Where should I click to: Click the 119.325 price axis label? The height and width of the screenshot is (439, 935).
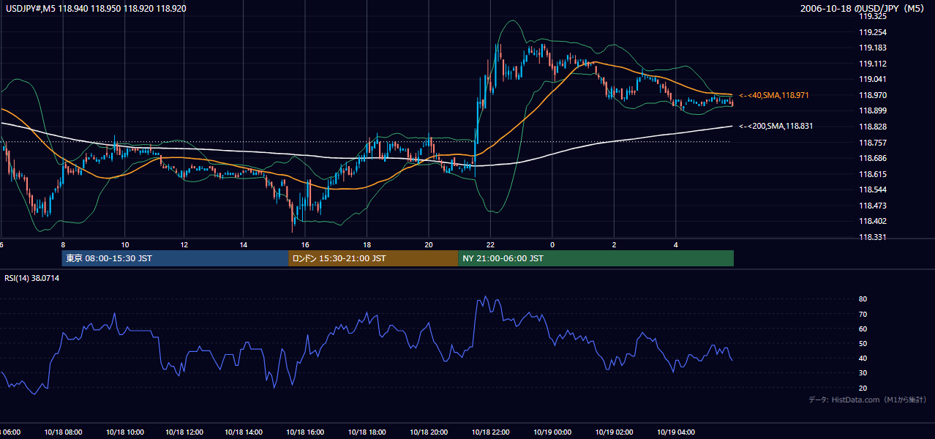pos(872,16)
